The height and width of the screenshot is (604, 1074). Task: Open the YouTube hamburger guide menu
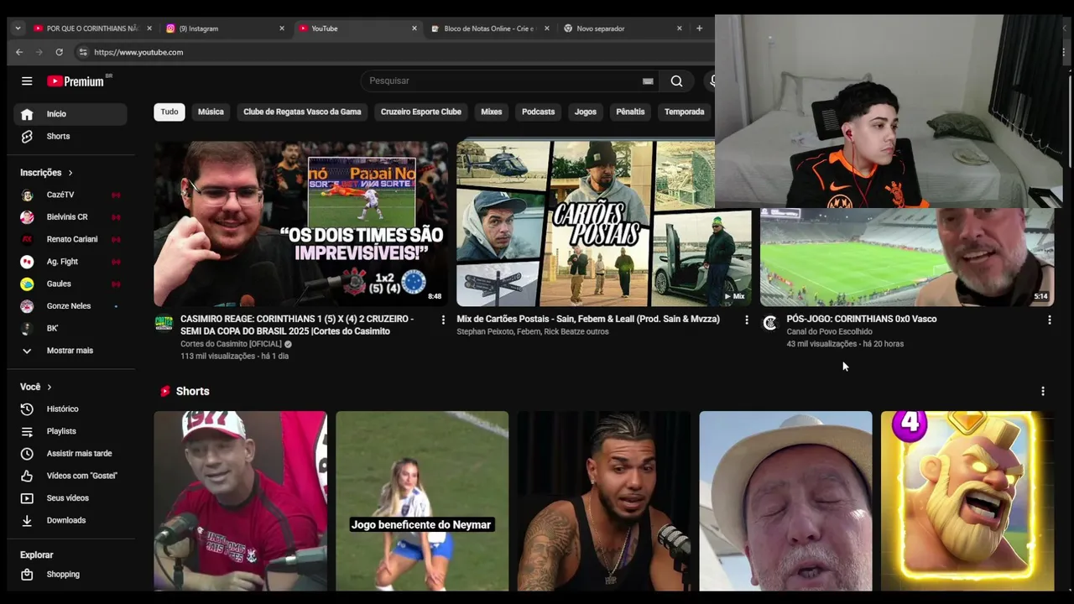pyautogui.click(x=27, y=81)
